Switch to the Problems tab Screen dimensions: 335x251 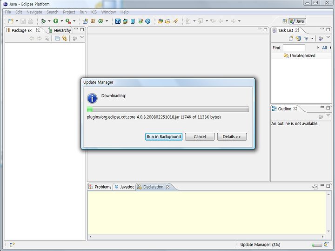100,187
